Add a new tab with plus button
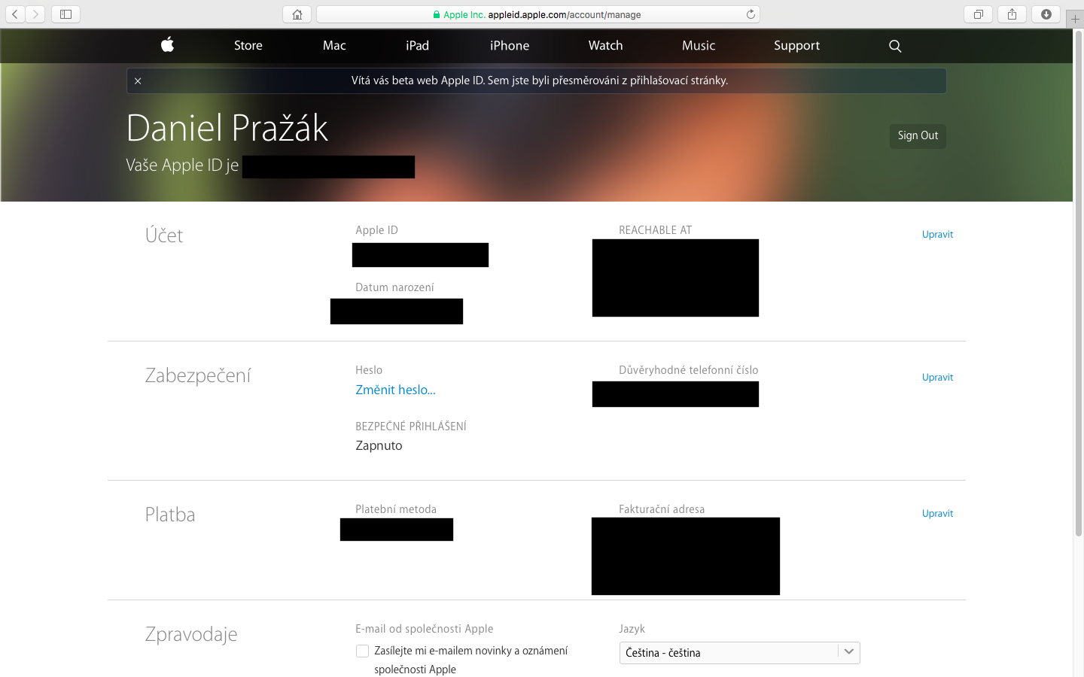 pyautogui.click(x=1075, y=19)
